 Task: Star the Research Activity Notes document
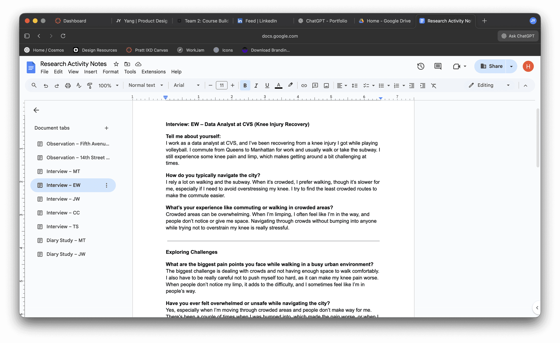[116, 64]
